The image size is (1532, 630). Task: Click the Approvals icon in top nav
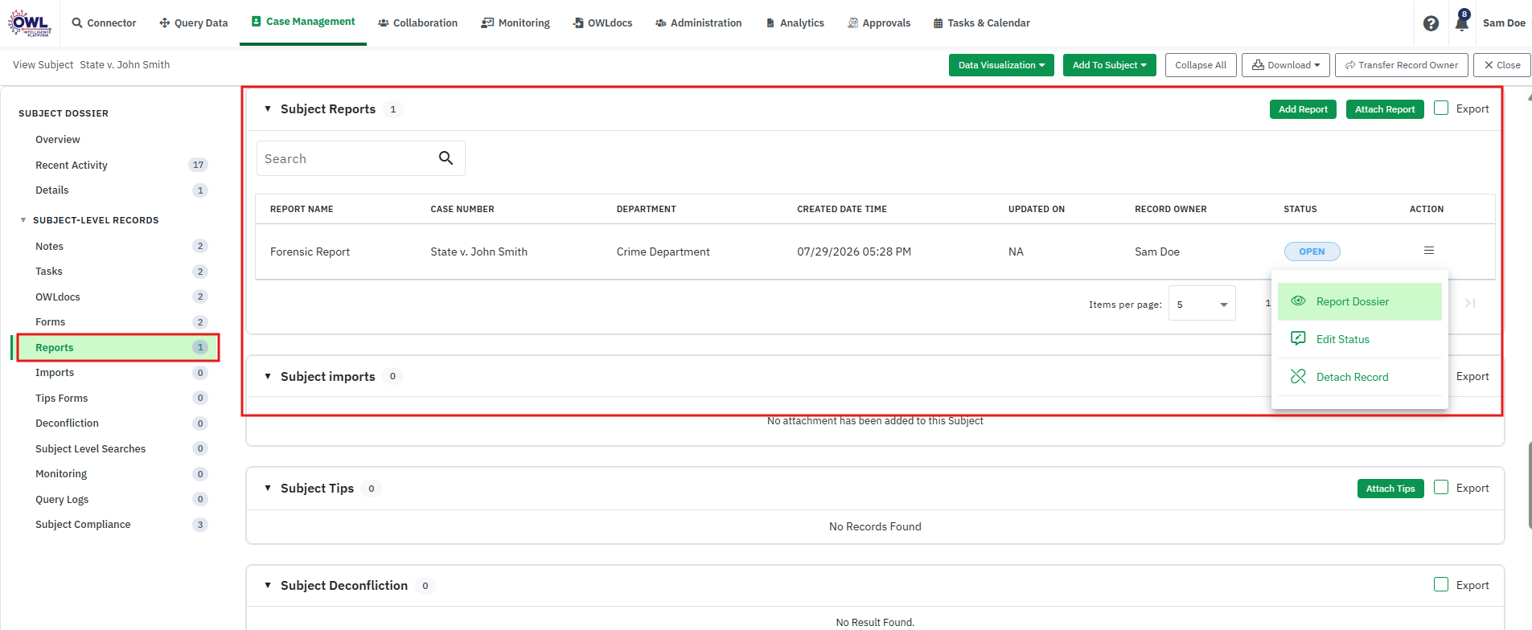(x=852, y=22)
